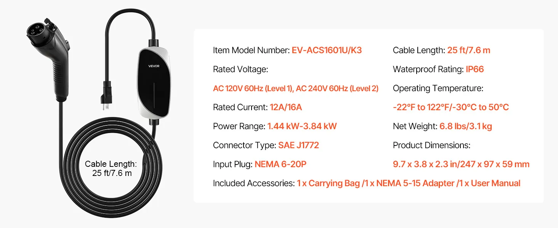The height and width of the screenshot is (228, 558).
Task: Select the EV-ACS1601U/K3 model number
Action: 327,51
